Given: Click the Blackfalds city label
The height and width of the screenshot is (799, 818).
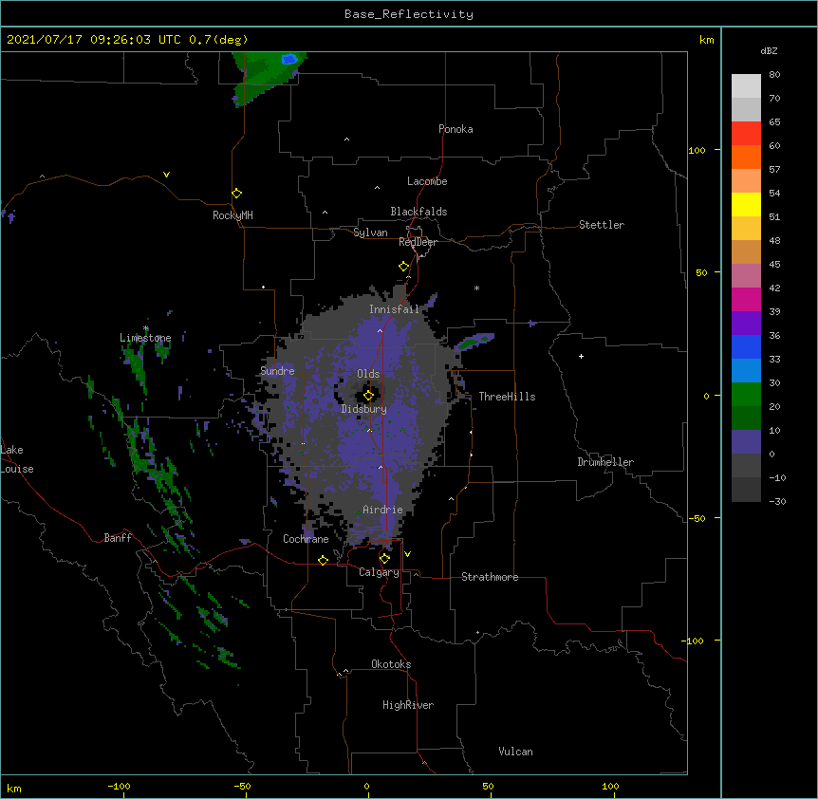Looking at the screenshot, I should click(x=418, y=212).
